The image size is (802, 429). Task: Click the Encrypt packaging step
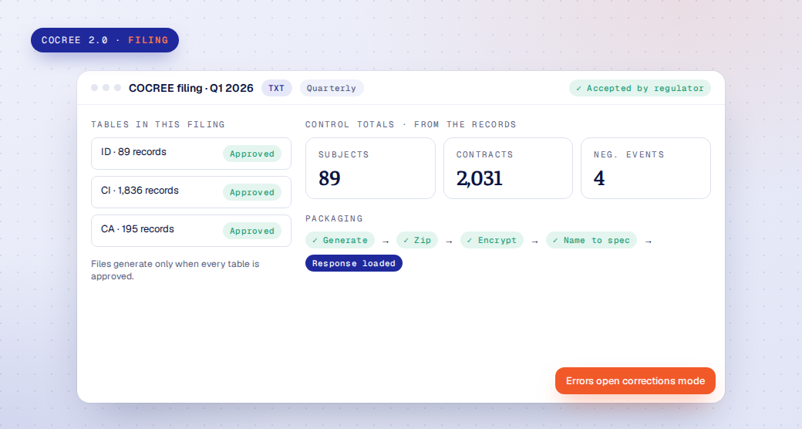click(x=492, y=240)
